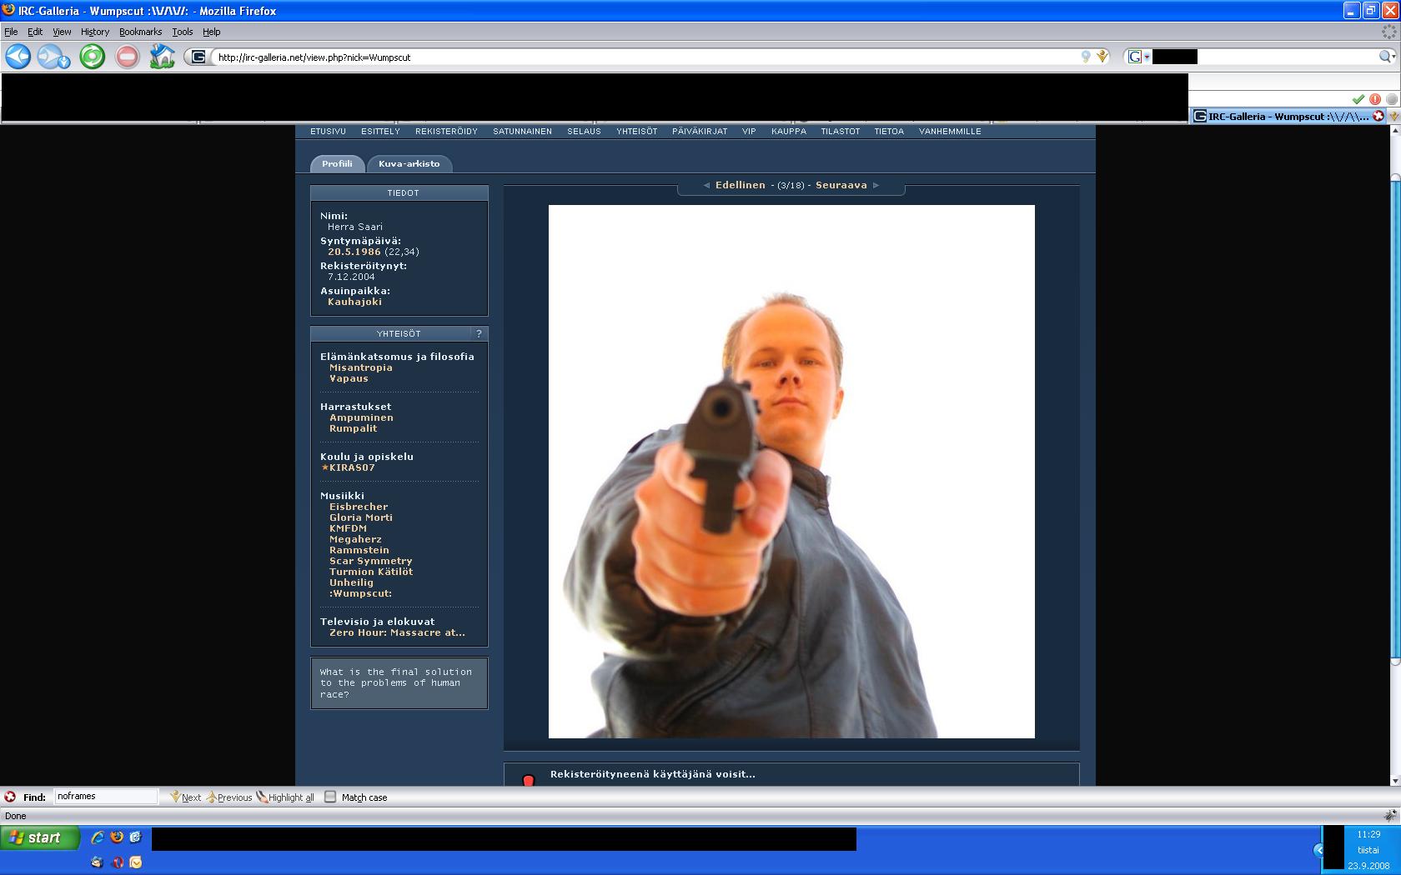The image size is (1401, 875).
Task: Click the golden icon right of the tab
Action: tap(1394, 116)
